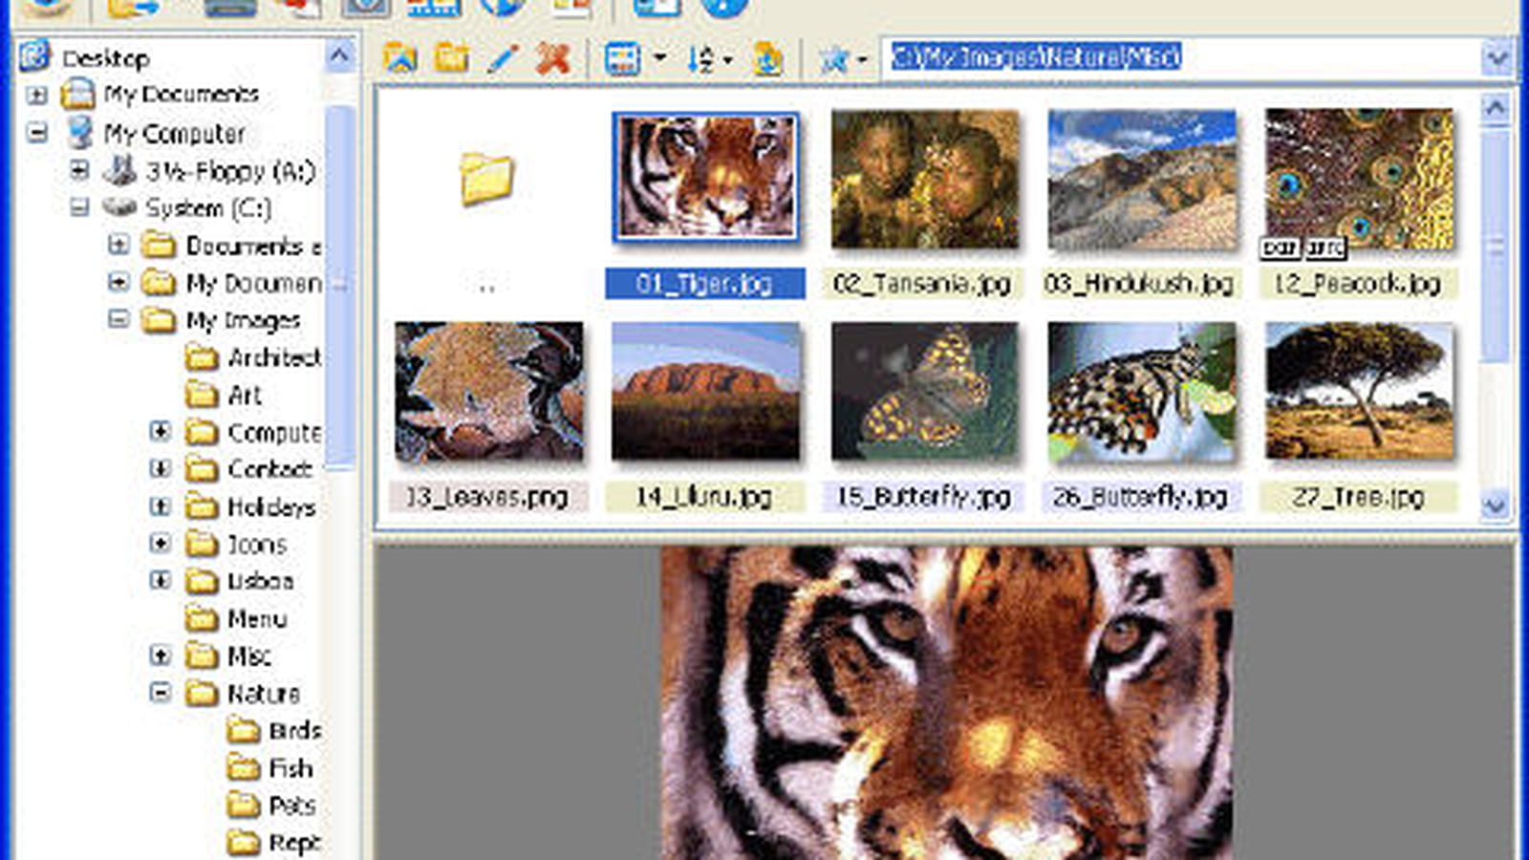Click the 13_Leaves.png file name label
The image size is (1529, 860).
click(x=487, y=497)
